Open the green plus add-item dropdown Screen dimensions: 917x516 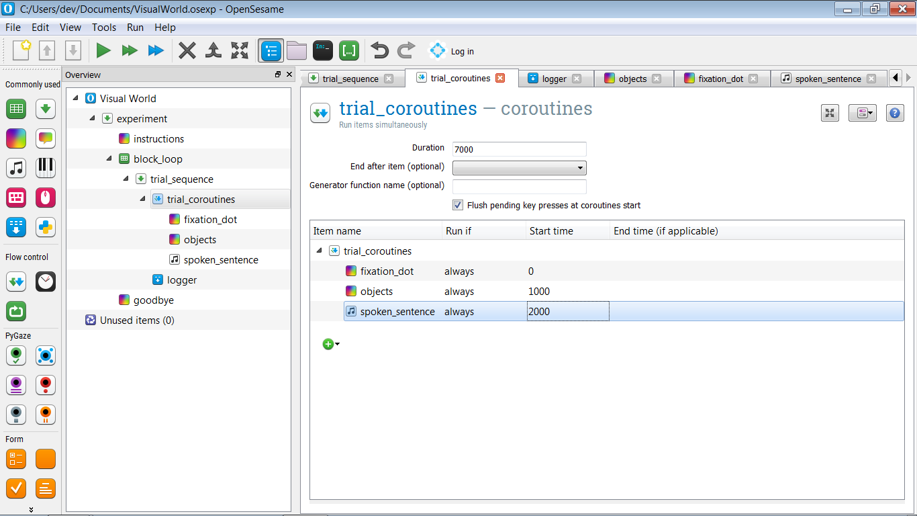(x=331, y=344)
